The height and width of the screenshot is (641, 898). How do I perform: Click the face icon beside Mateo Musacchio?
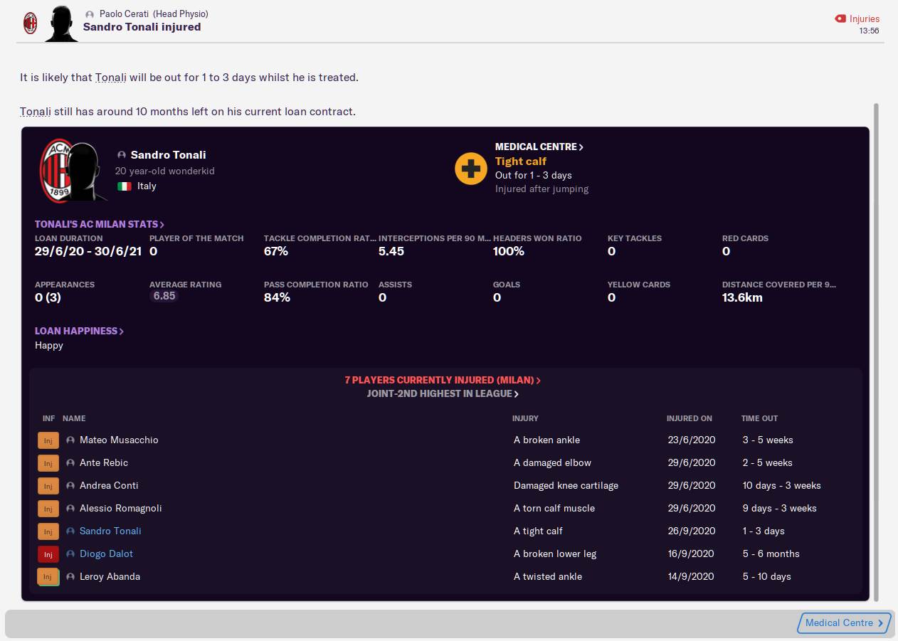pyautogui.click(x=70, y=440)
